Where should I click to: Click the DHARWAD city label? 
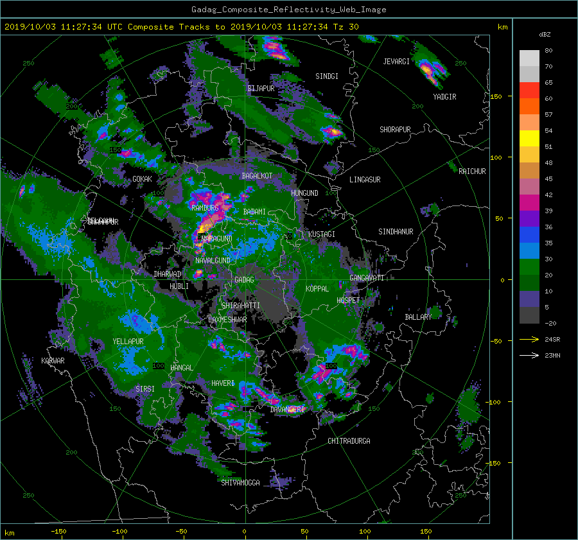168,274
